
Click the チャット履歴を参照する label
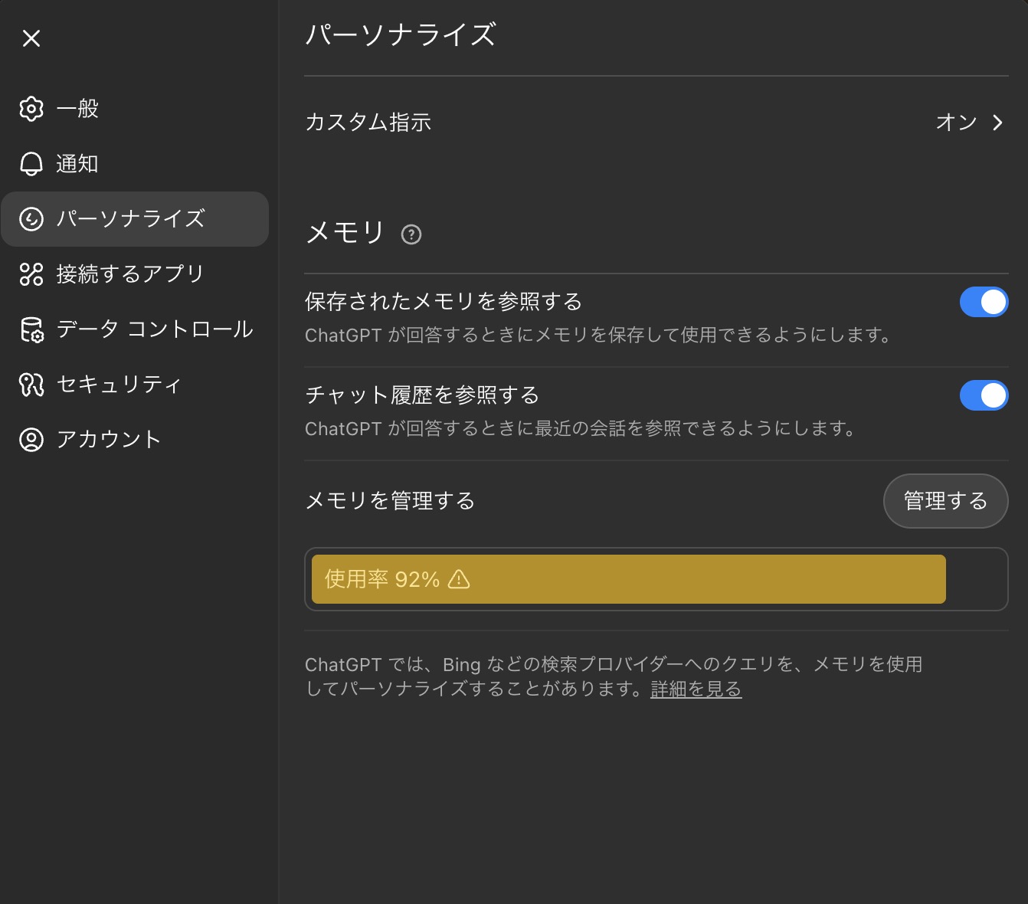click(423, 395)
